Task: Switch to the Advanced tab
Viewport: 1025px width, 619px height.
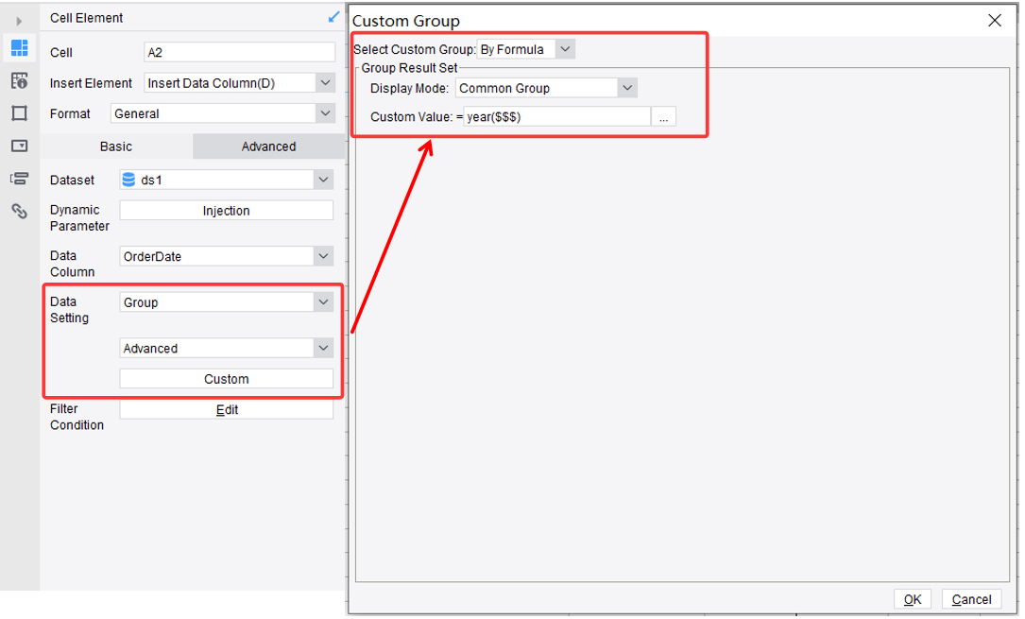Action: 268,146
